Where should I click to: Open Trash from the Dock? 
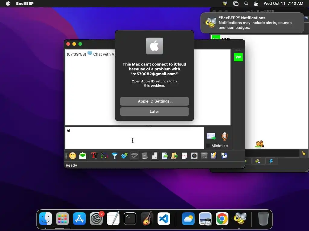point(263,219)
